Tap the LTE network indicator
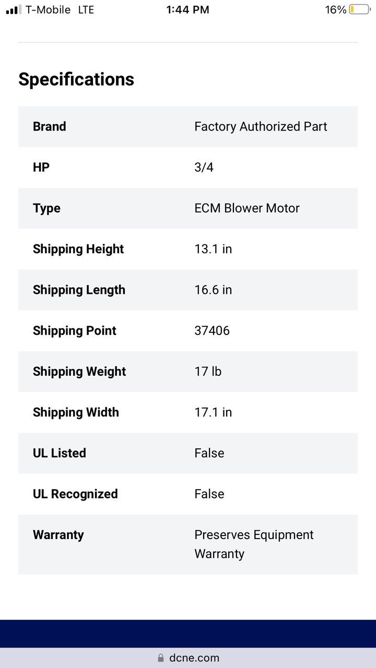Viewport: 376px width, 668px height. point(85,9)
